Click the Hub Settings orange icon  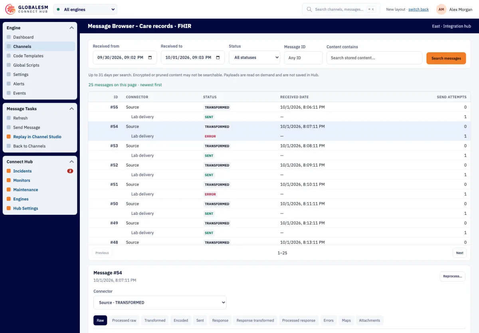pyautogui.click(x=9, y=208)
